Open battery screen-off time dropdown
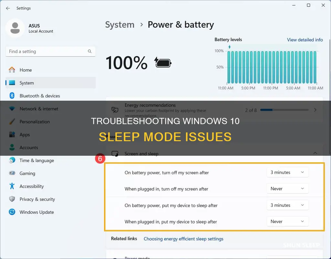331x259 pixels. pyautogui.click(x=287, y=172)
